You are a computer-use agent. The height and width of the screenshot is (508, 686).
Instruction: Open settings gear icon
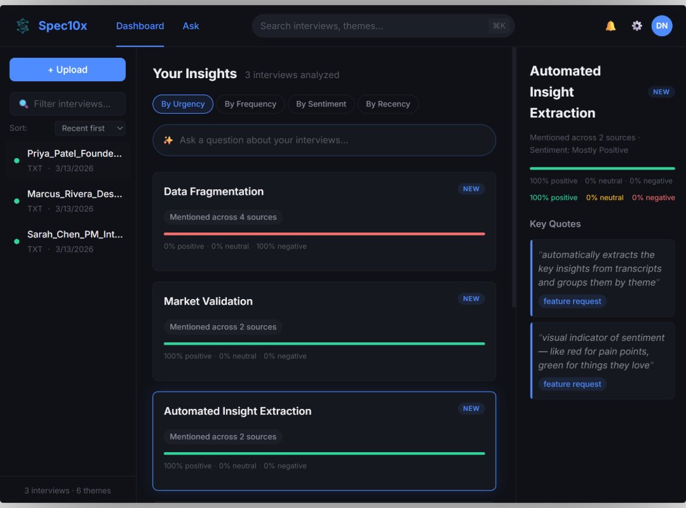(x=636, y=26)
